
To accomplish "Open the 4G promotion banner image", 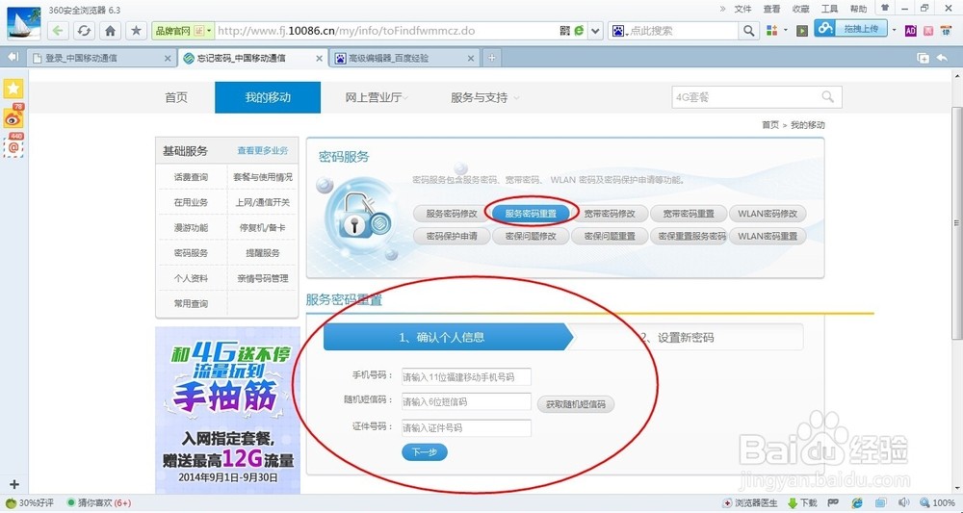I will [228, 410].
